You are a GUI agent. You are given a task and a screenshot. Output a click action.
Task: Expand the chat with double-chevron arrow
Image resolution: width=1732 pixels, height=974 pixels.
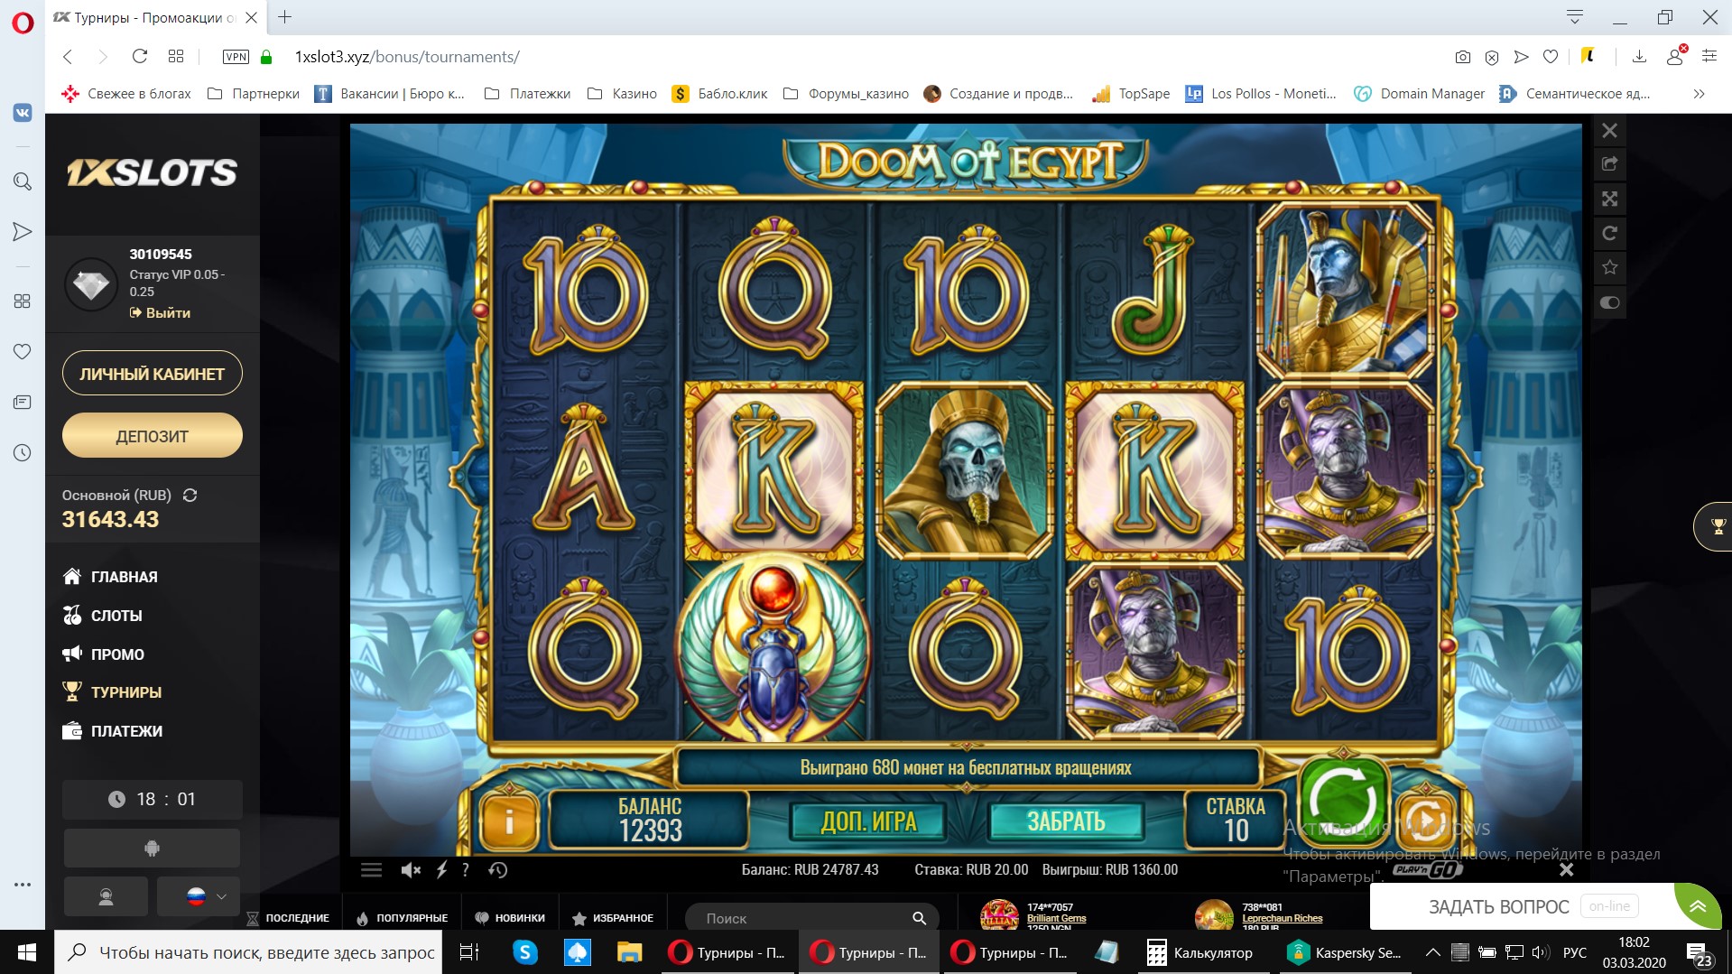point(1698,906)
